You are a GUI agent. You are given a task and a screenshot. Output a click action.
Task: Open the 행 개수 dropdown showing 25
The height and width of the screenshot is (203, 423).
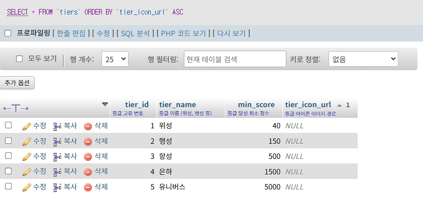pyautogui.click(x=115, y=59)
